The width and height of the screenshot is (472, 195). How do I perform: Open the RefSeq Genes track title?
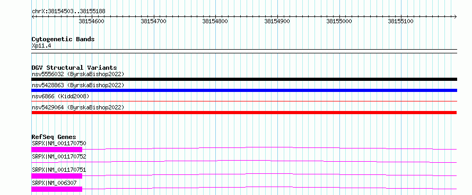(54, 137)
